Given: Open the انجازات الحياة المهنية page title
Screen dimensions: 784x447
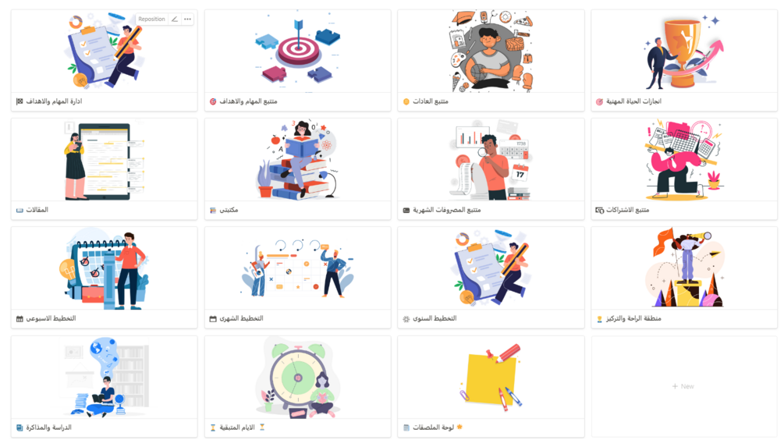Looking at the screenshot, I should 633,101.
